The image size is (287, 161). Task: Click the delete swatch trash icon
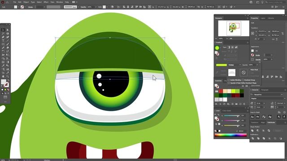point(244,104)
